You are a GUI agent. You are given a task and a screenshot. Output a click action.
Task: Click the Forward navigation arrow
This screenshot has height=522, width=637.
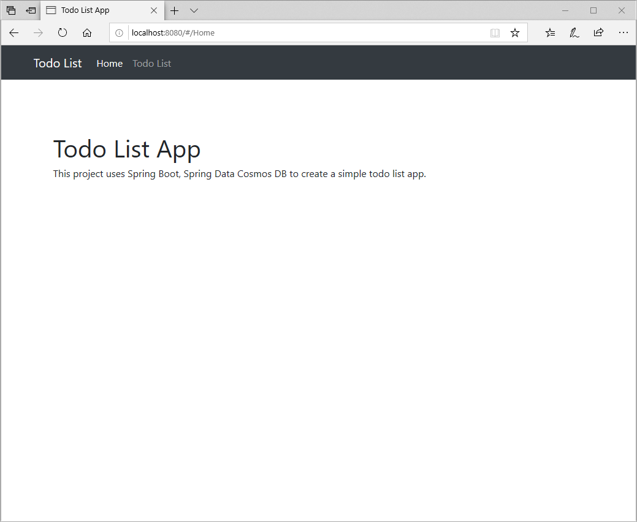(x=37, y=32)
